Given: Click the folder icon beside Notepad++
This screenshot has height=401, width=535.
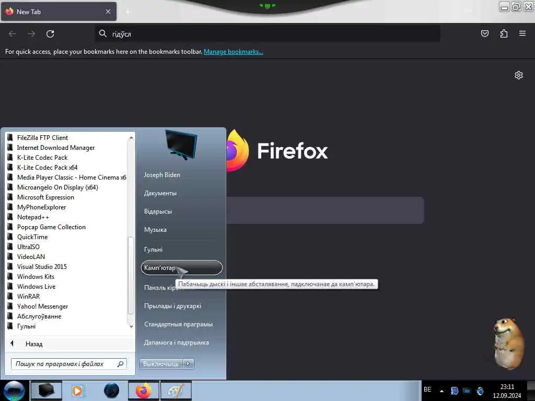Looking at the screenshot, I should pyautogui.click(x=10, y=217).
